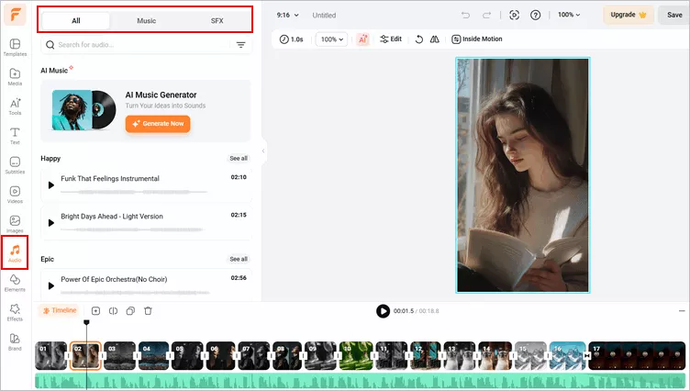Click the AI Music Generator album artwork
This screenshot has width=690, height=391.
pyautogui.click(x=83, y=110)
